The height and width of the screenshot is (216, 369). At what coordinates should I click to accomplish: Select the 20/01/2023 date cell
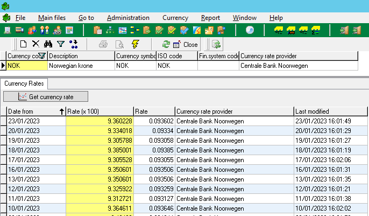point(36,131)
